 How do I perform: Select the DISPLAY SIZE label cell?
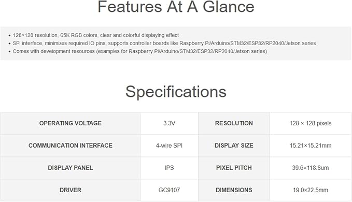(x=234, y=146)
